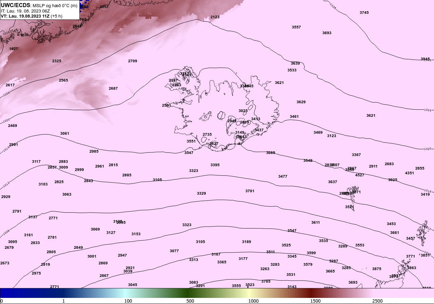Viewport: 434px width, 304px height.
Task: Click the map value 2469
Action: [13, 126]
